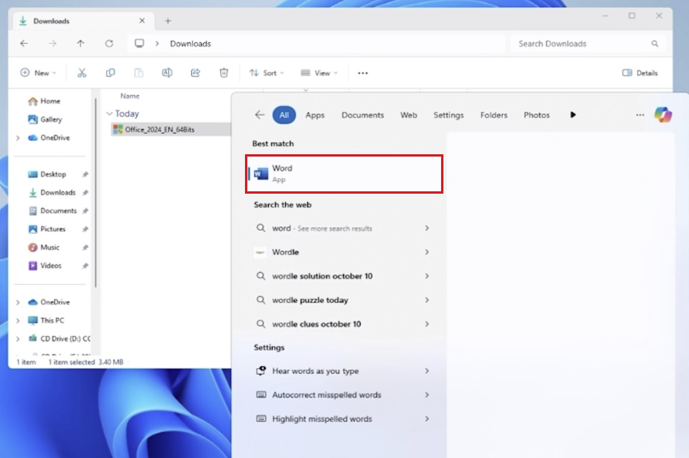Open Gallery in the sidebar
This screenshot has height=458, width=689.
point(45,120)
